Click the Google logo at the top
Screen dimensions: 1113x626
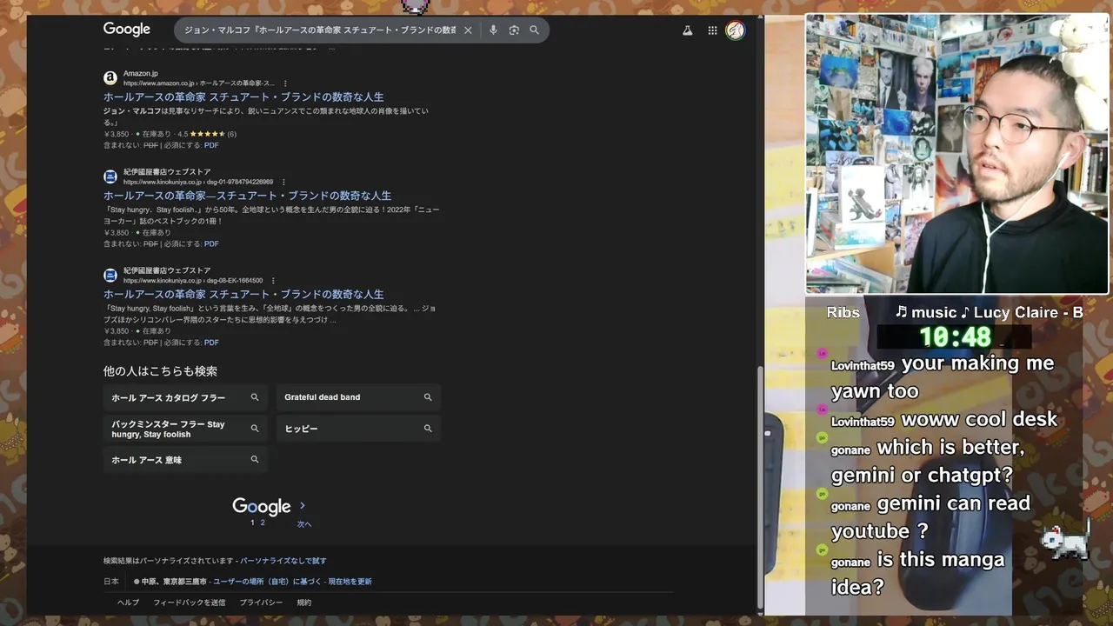click(127, 30)
